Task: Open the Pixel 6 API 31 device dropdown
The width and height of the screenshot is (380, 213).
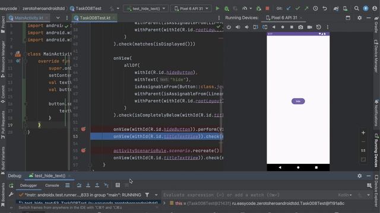Action: 191,8
